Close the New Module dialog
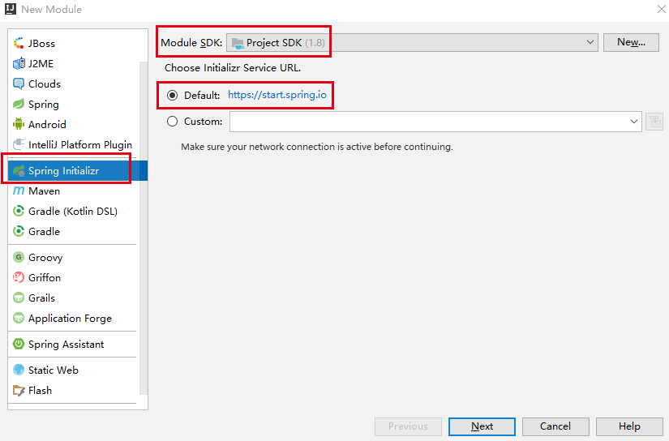Viewport: 669px width, 441px height. 662,9
